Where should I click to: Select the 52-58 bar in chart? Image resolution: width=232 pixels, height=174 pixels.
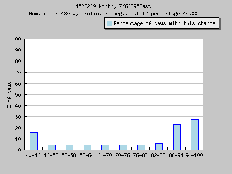(70, 147)
